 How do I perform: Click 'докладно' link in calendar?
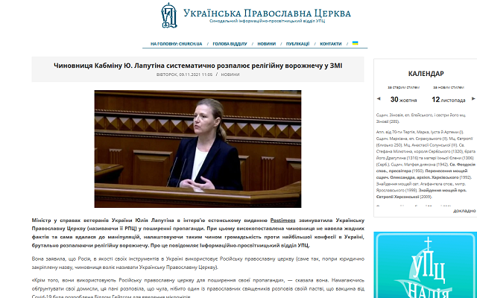[464, 211]
